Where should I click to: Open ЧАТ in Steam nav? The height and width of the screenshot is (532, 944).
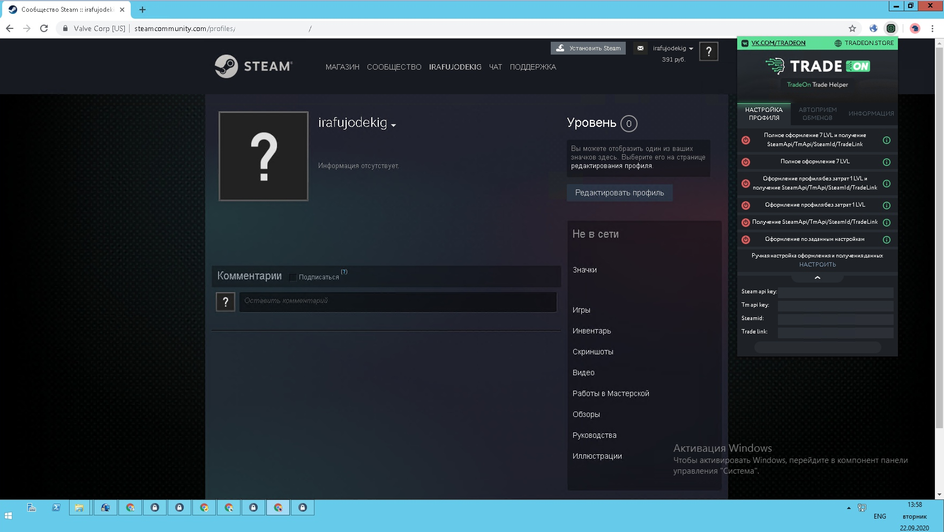coord(496,67)
